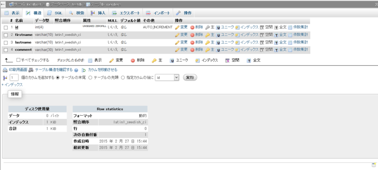
Task: Click bulk インデックス for checked columns
Action: [x=206, y=60]
